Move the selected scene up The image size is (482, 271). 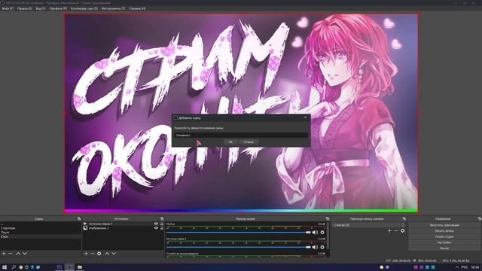(x=18, y=254)
